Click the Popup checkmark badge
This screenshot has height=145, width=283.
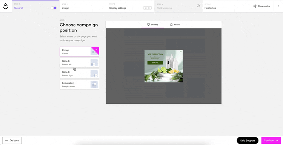tap(96, 49)
